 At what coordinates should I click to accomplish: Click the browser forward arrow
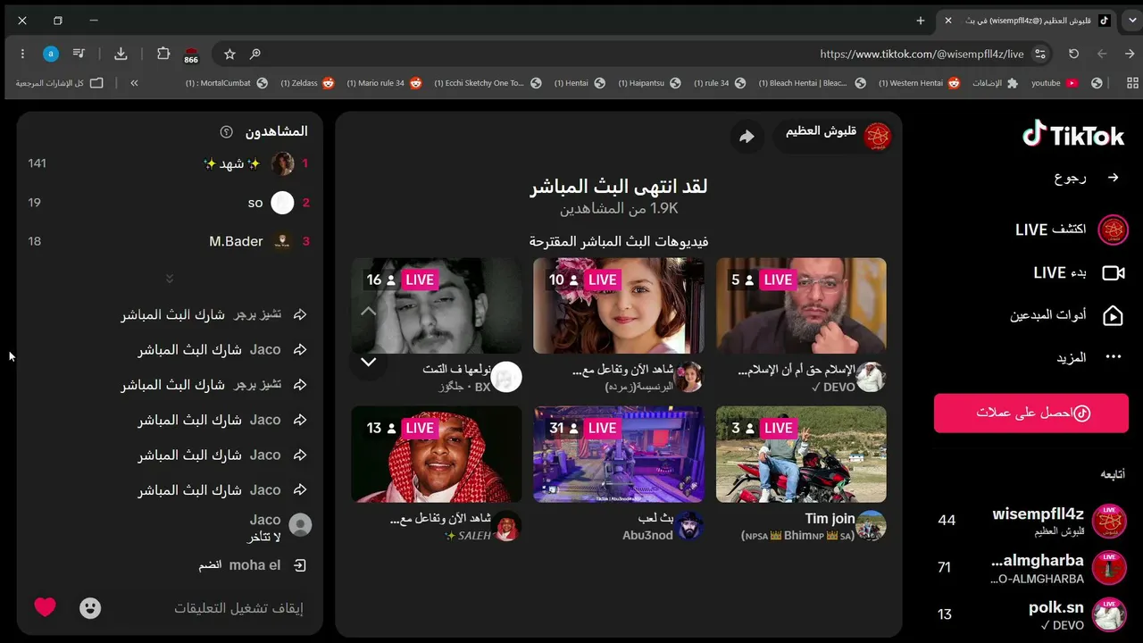[1102, 54]
